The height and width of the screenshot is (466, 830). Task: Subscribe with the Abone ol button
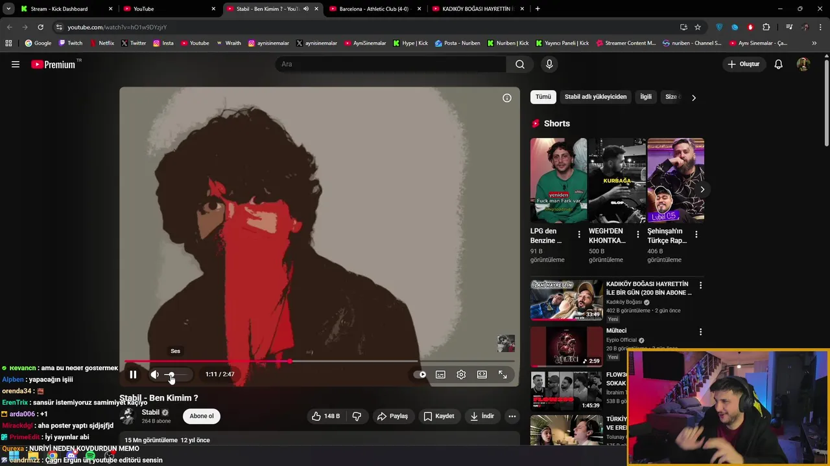tap(202, 416)
